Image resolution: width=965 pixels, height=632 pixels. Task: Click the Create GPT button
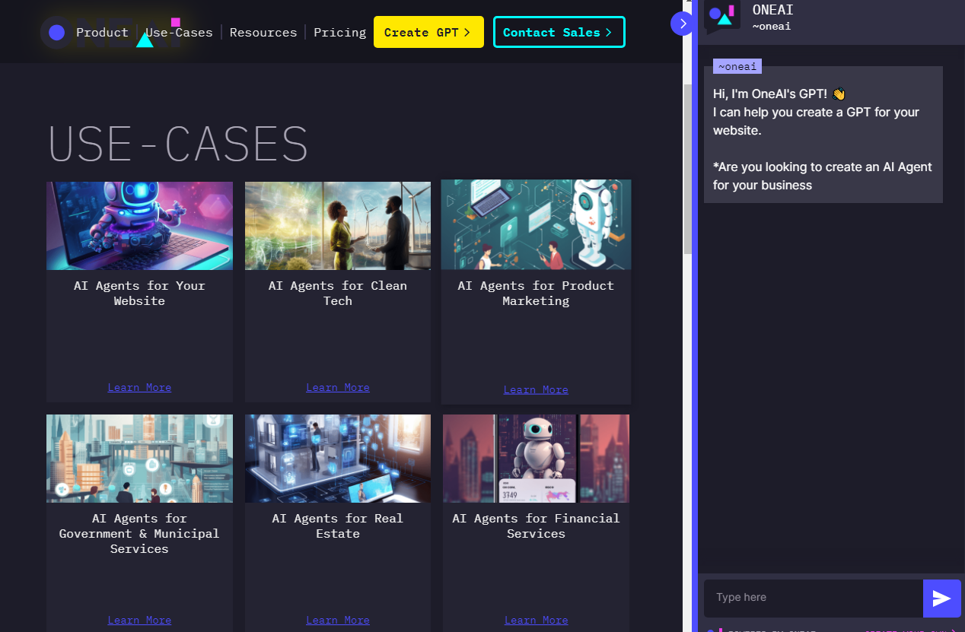pyautogui.click(x=428, y=32)
